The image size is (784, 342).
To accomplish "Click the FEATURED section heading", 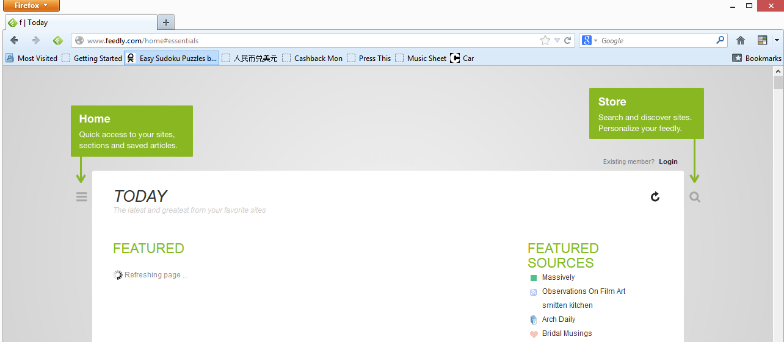I will pos(148,248).
